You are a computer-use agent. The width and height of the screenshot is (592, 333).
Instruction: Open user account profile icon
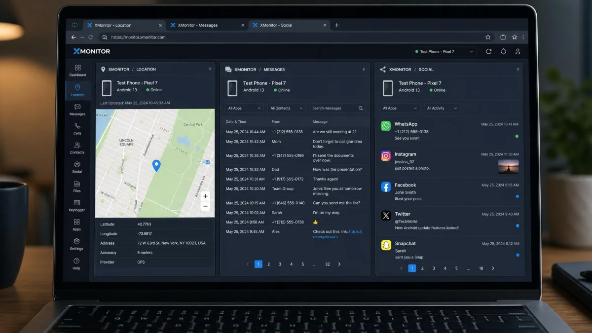click(x=518, y=51)
